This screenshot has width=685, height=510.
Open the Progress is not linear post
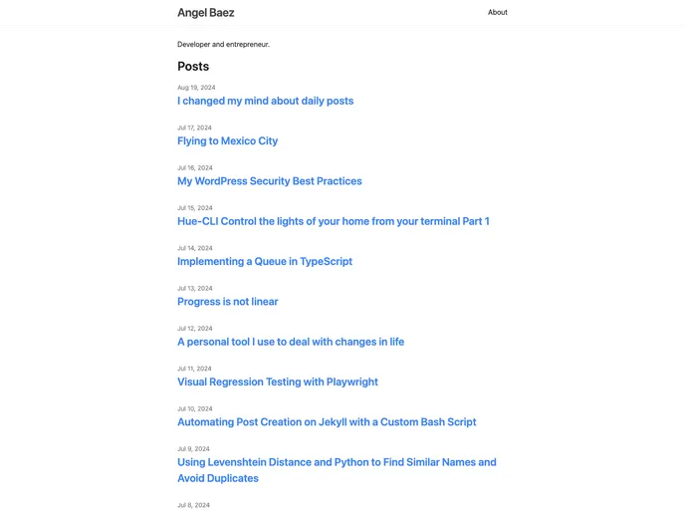coord(227,302)
